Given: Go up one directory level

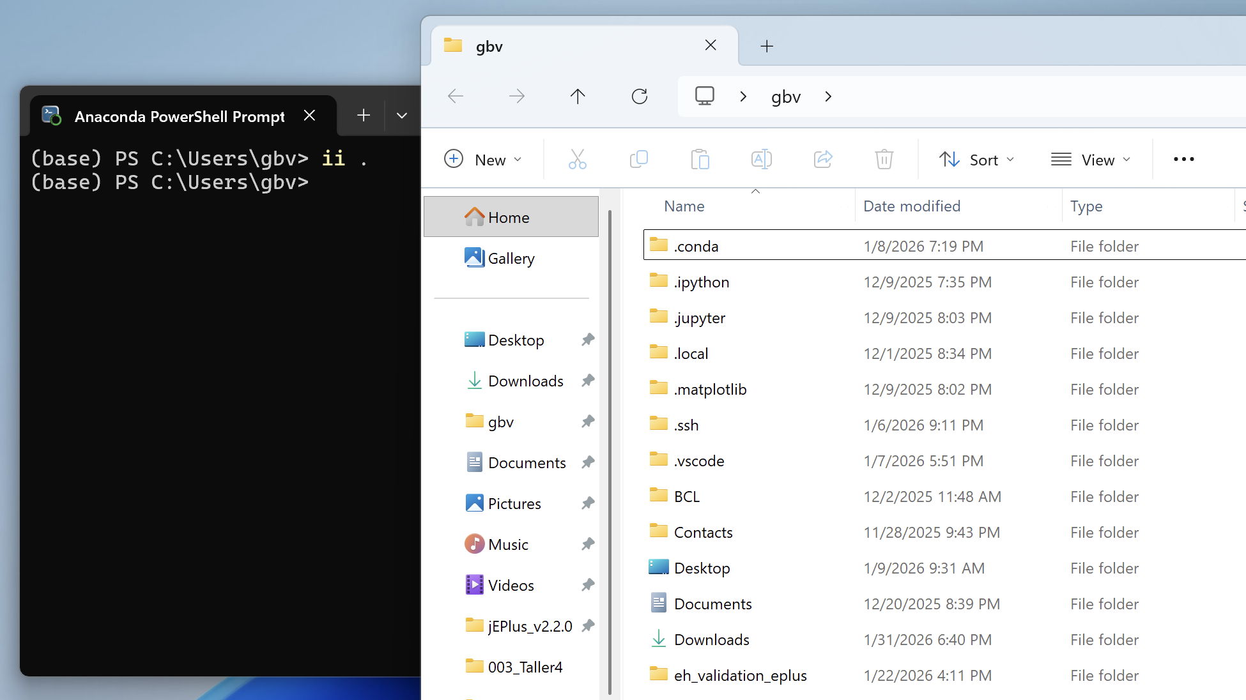Looking at the screenshot, I should pos(577,96).
